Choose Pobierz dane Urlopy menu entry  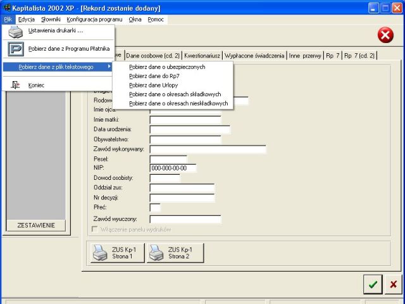point(154,84)
